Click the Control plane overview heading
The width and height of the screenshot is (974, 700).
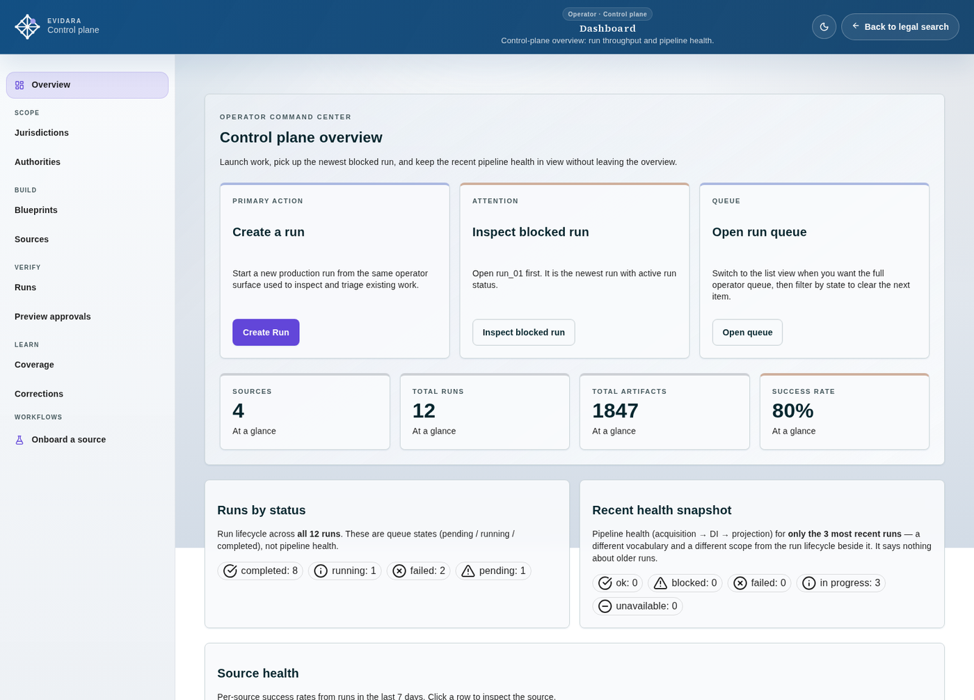(301, 138)
